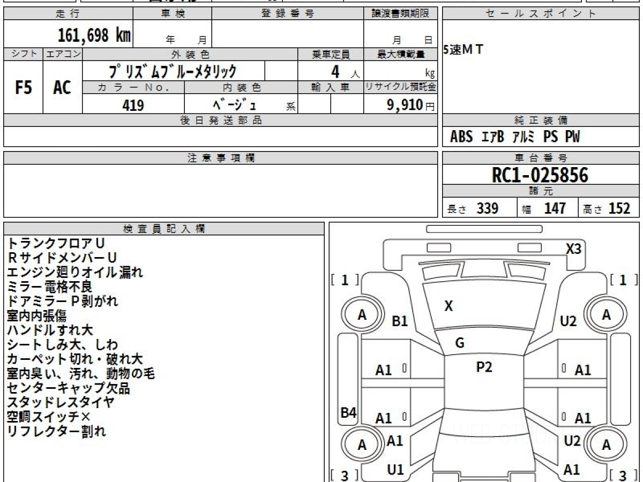643x482 pixels.
Task: Click the seating capacity value 4人
Action: [x=345, y=71]
